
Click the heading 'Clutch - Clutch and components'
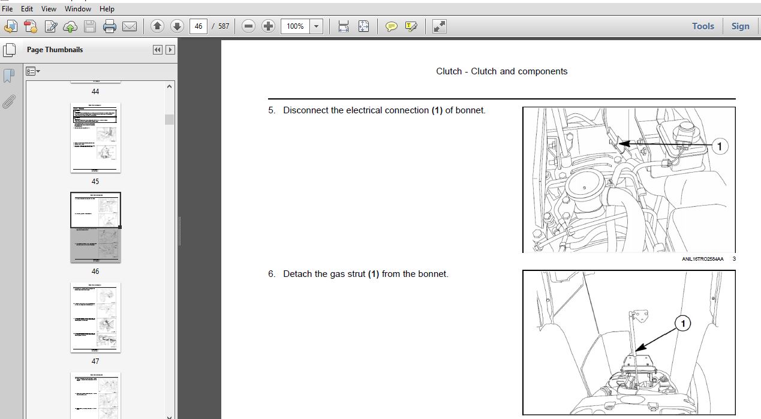click(502, 71)
